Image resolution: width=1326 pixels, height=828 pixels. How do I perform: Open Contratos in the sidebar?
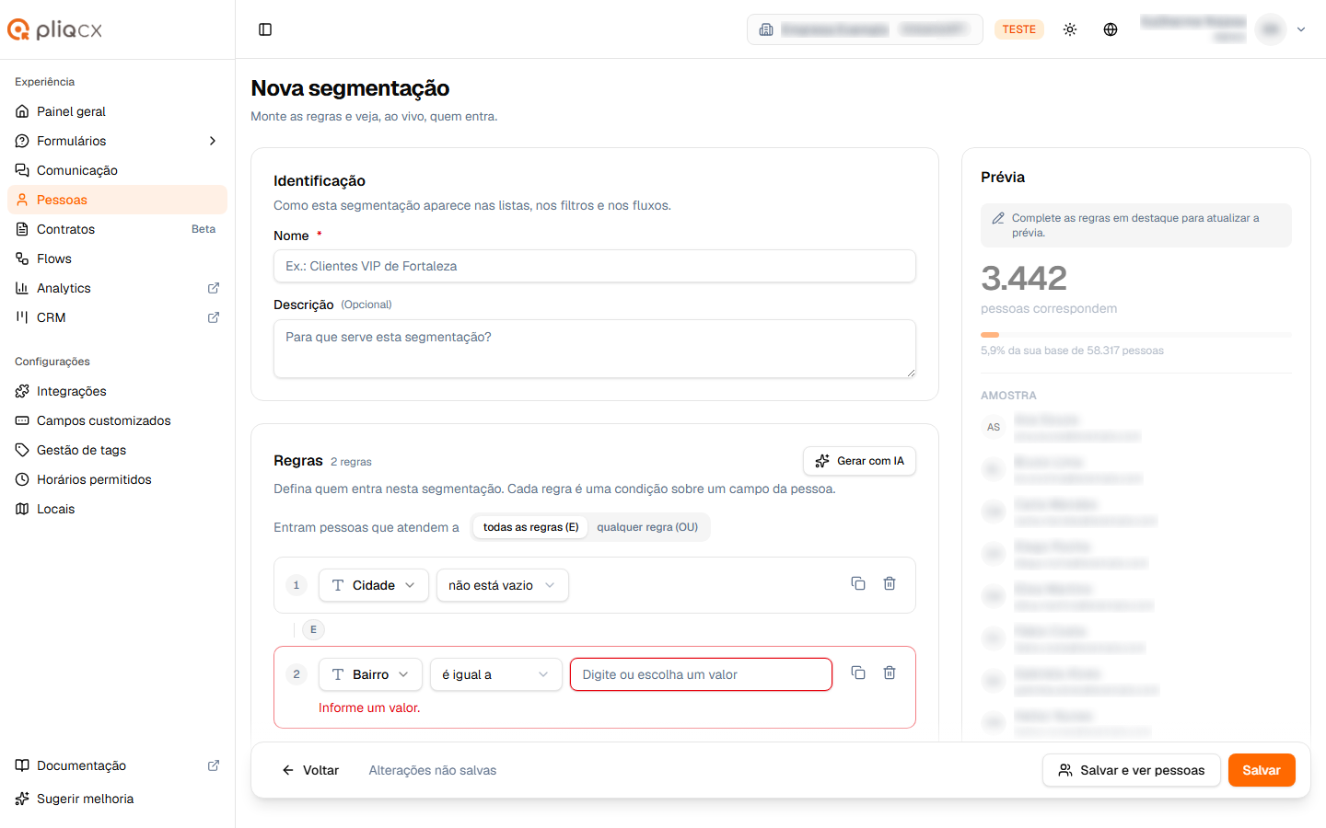pyautogui.click(x=117, y=229)
